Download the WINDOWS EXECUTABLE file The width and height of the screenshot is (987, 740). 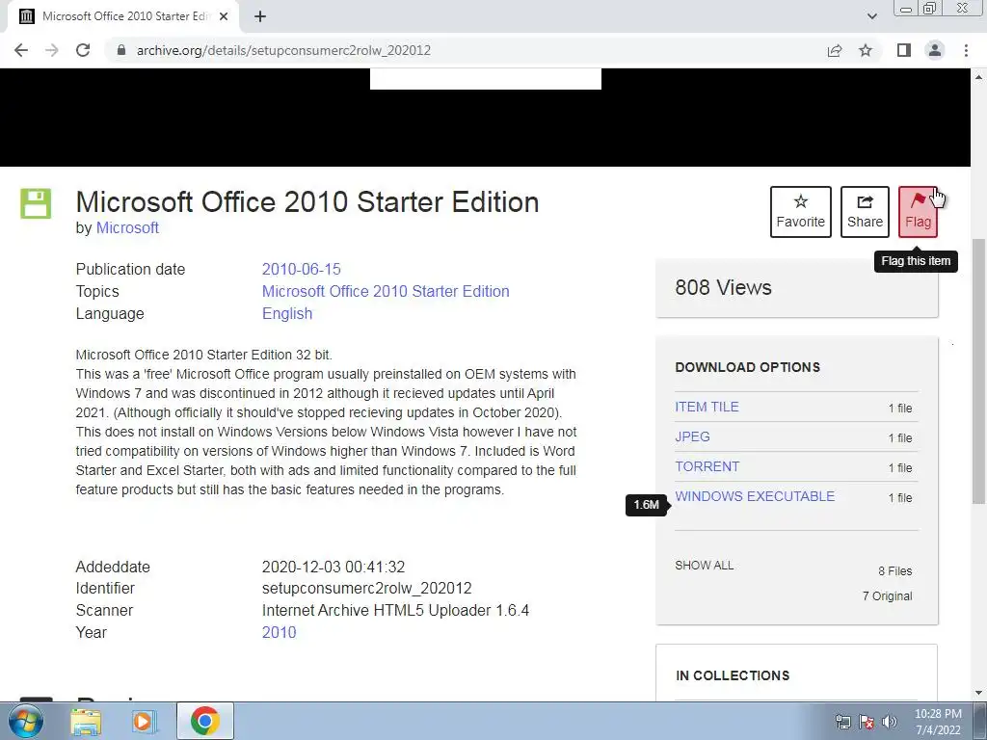click(x=755, y=496)
